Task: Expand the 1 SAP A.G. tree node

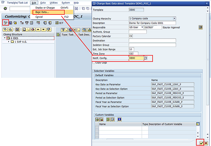Action: pyautogui.click(x=9, y=42)
